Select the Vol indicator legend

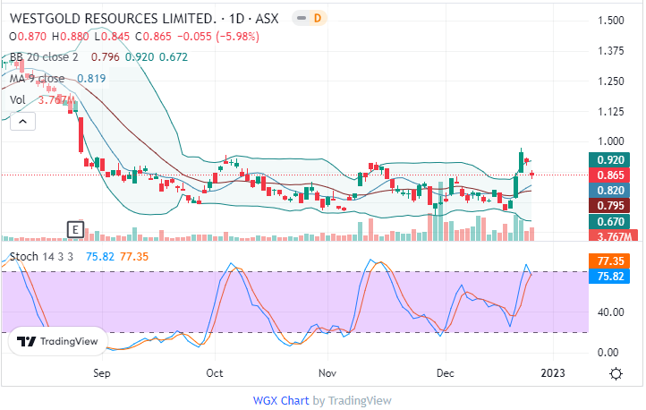coord(17,99)
